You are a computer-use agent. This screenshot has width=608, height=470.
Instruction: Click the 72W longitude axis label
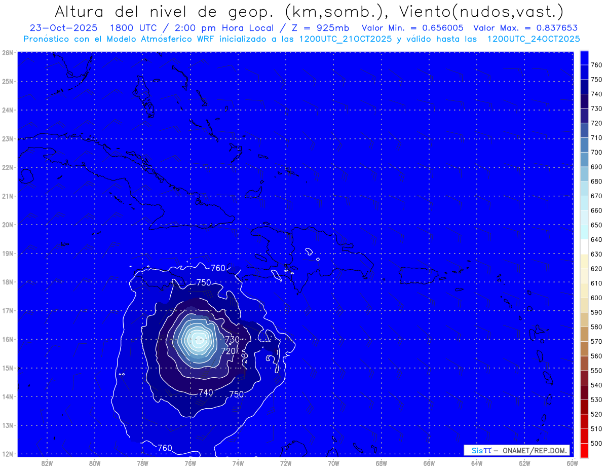pyautogui.click(x=286, y=463)
